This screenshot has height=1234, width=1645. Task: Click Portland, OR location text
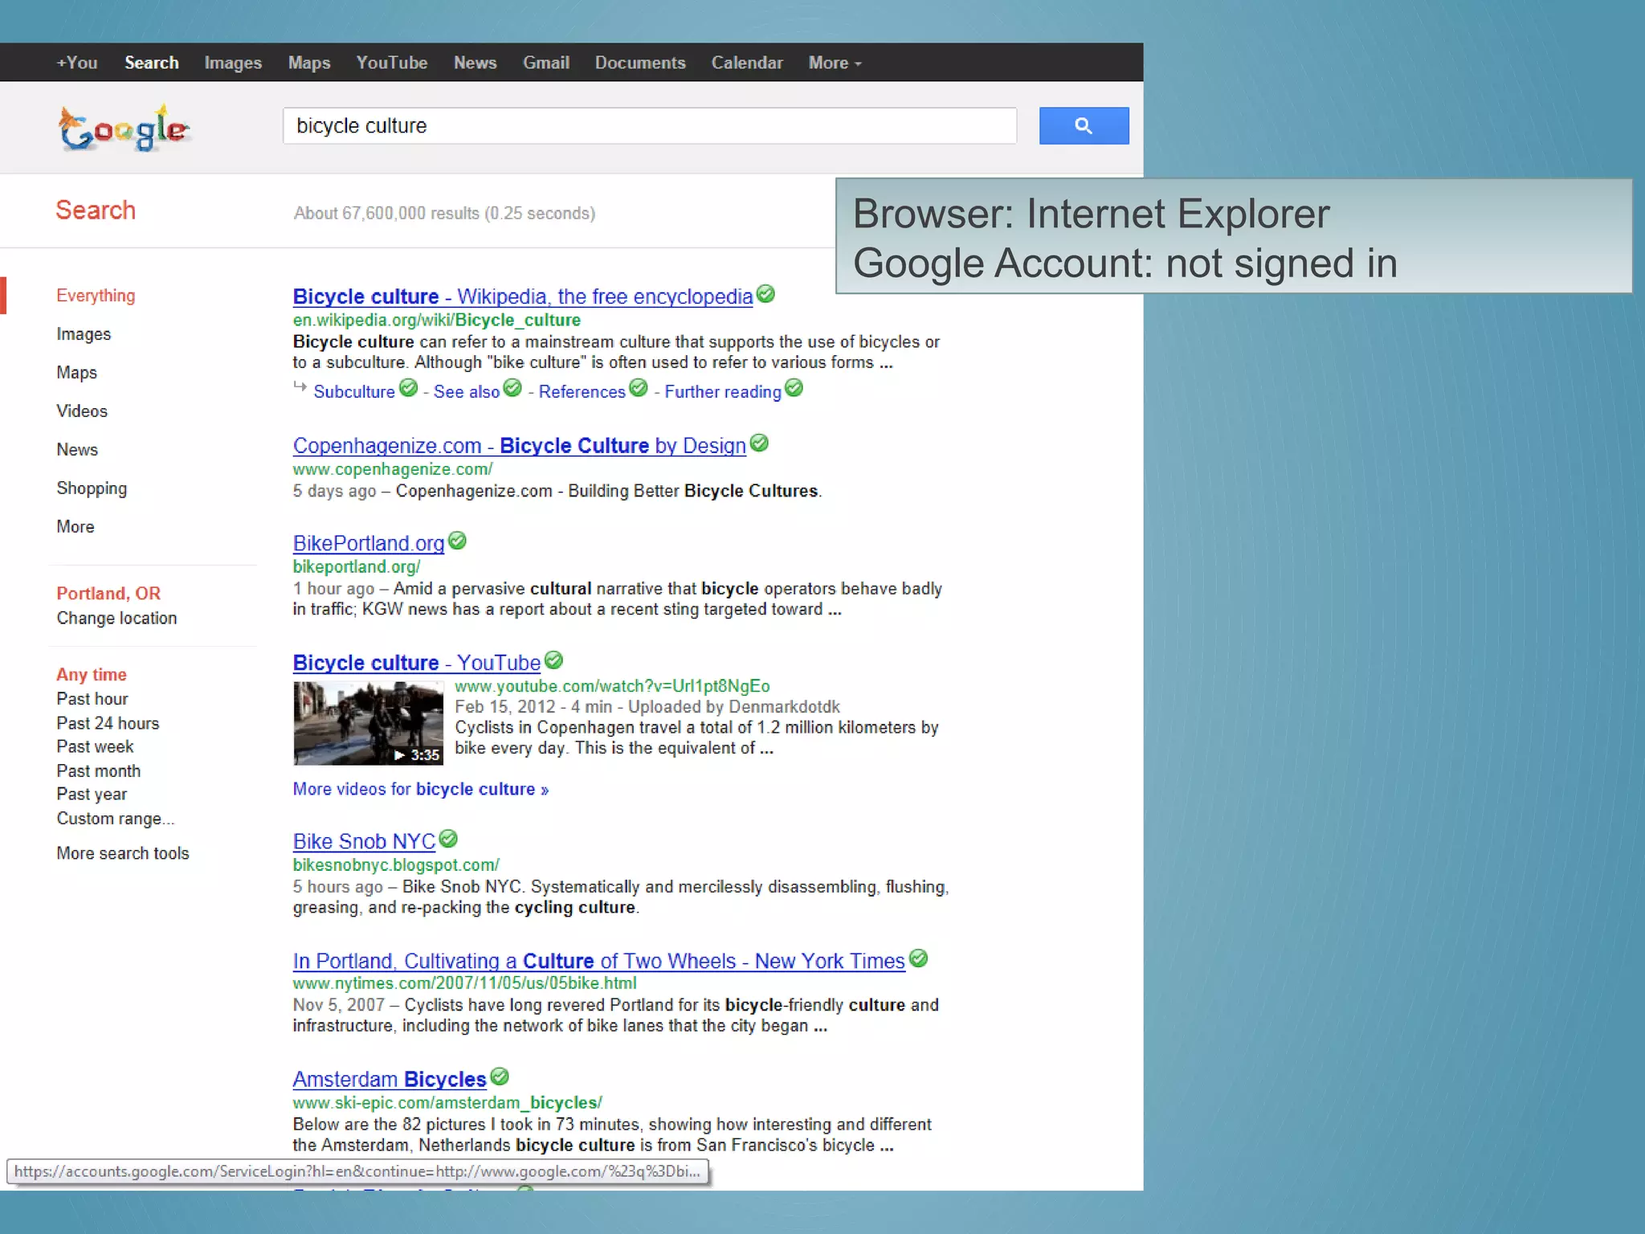click(x=108, y=594)
